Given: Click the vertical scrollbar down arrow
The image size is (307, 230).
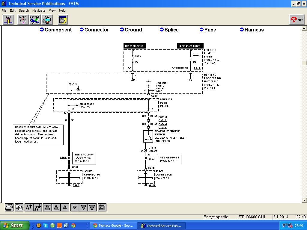Looking at the screenshot, I should 304,200.
